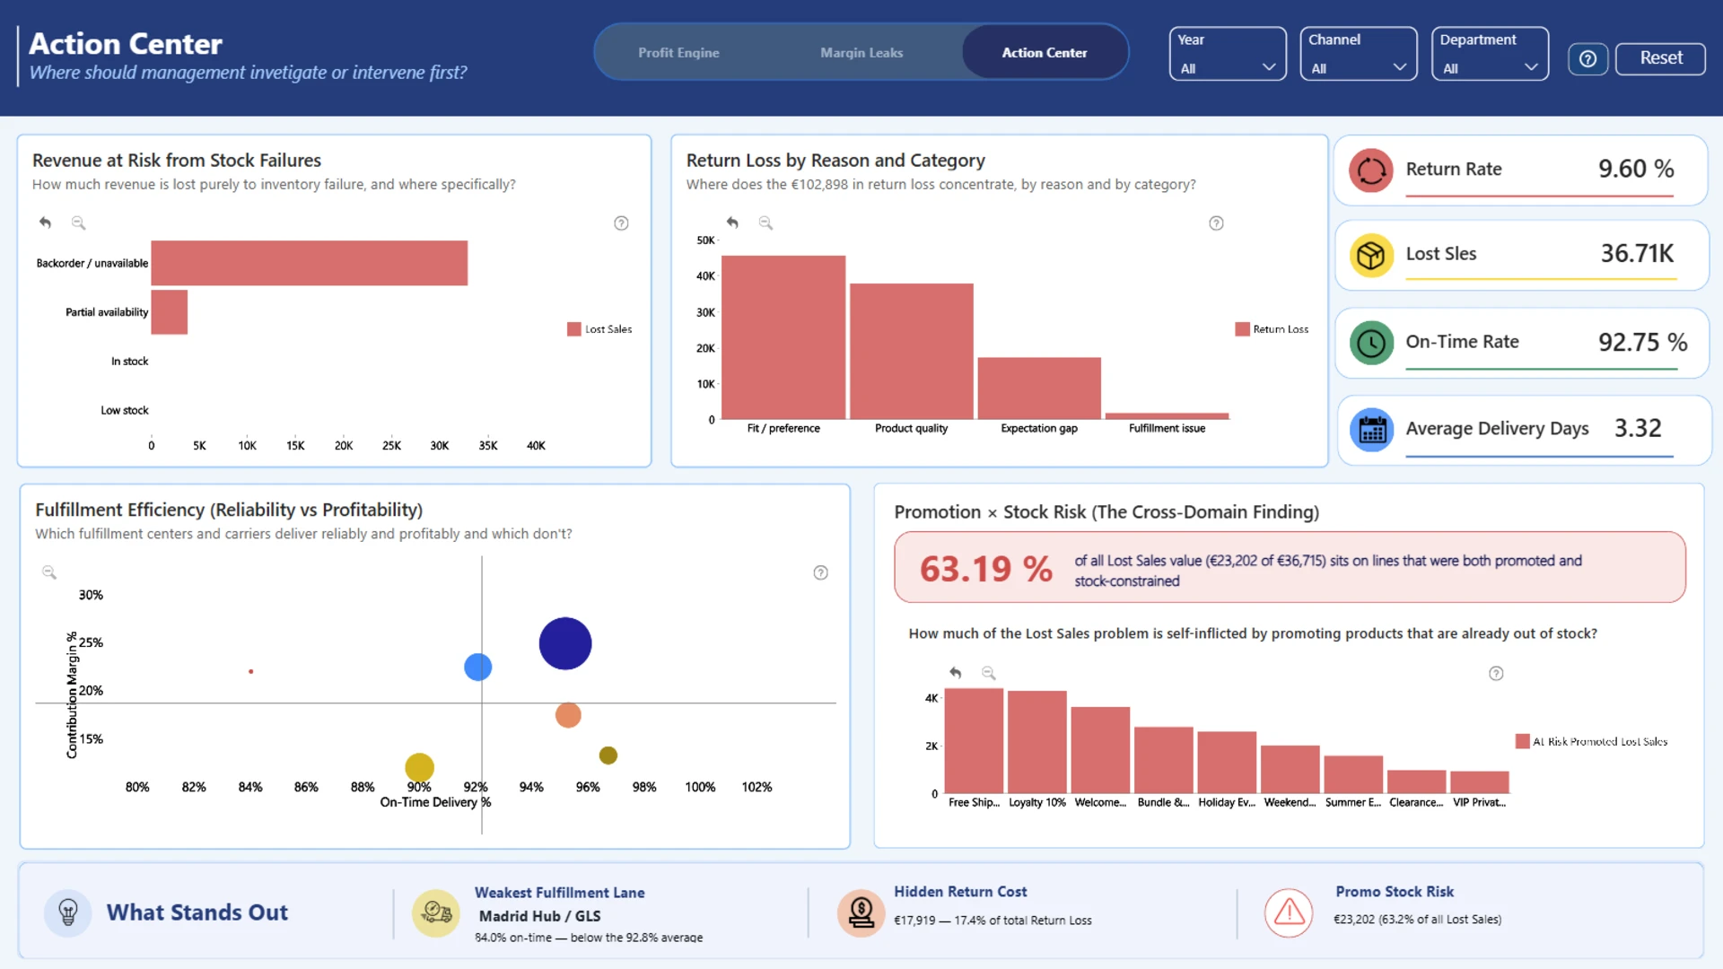This screenshot has height=969, width=1723.
Task: Switch to the Profit Engine tab
Action: 678,53
